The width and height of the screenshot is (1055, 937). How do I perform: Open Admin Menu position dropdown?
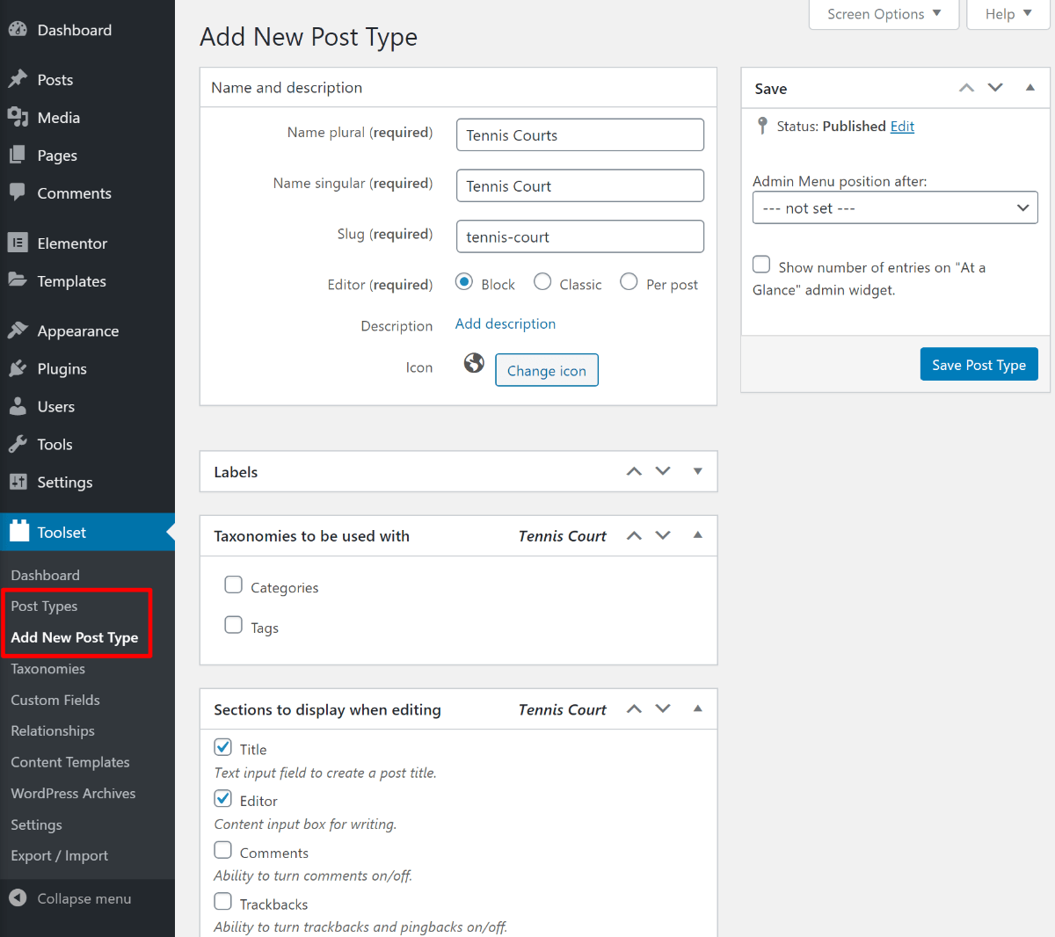click(x=895, y=208)
